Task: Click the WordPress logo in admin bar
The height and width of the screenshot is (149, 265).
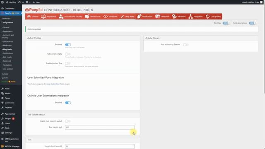Action: click(x=2, y=2)
